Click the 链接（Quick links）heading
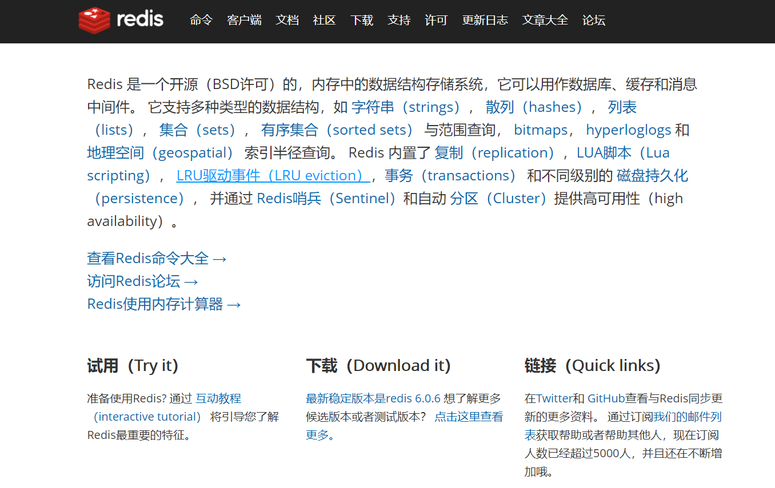 coord(593,365)
